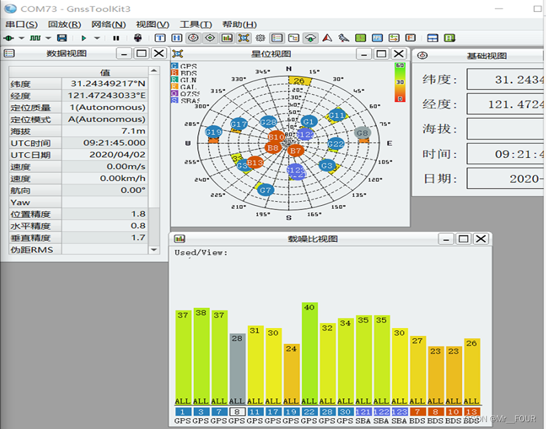Click the 纬度 input field in 基础视图
The width and height of the screenshot is (546, 429).
[505, 79]
